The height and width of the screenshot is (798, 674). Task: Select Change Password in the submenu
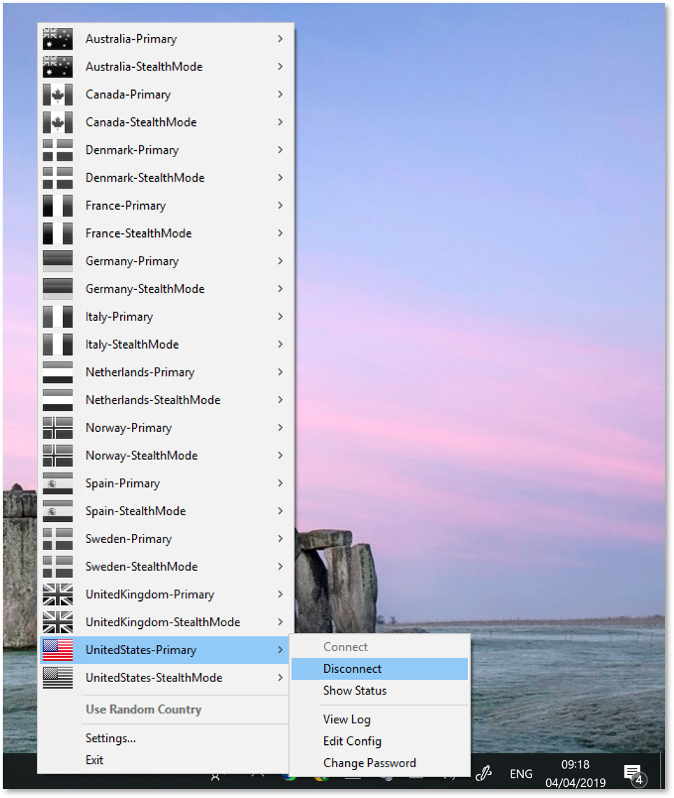pos(379,763)
